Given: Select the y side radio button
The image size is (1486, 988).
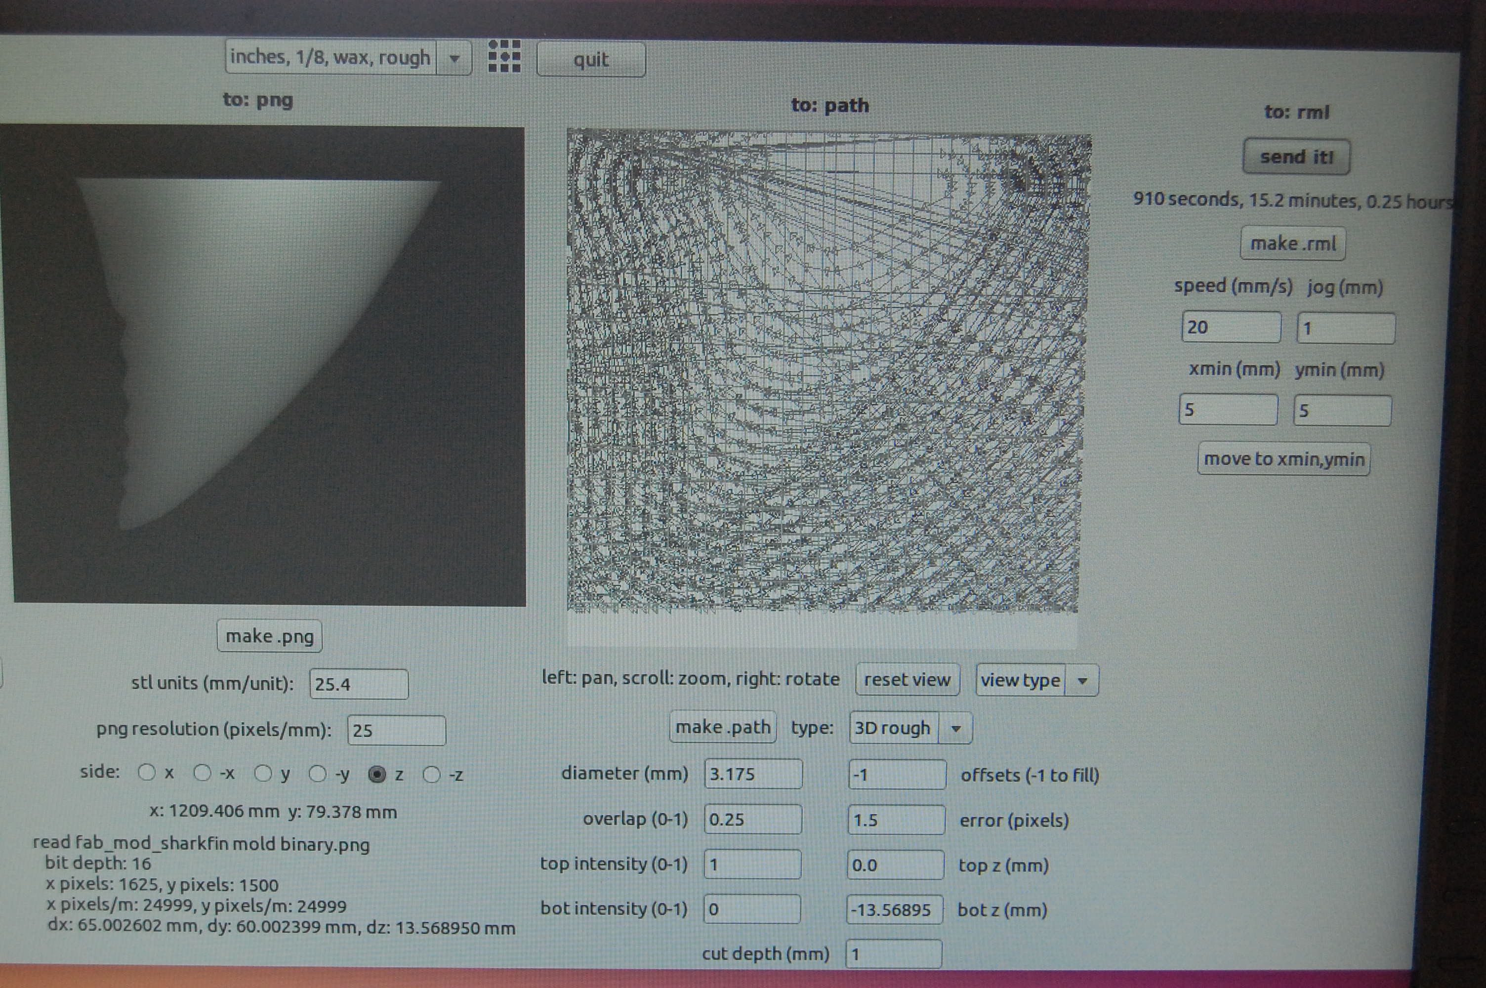Looking at the screenshot, I should tap(263, 773).
